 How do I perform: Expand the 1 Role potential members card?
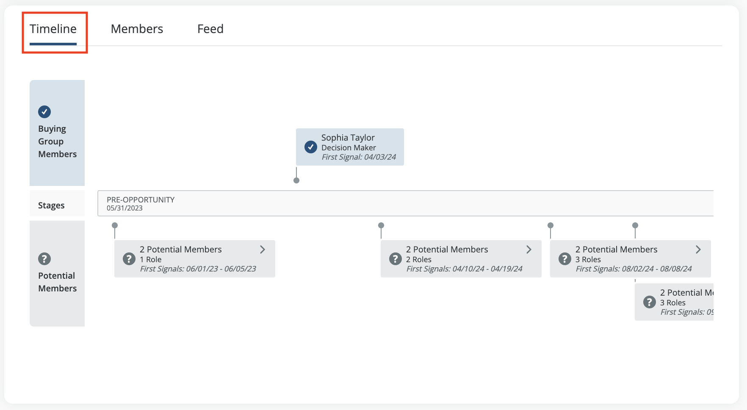pyautogui.click(x=263, y=249)
